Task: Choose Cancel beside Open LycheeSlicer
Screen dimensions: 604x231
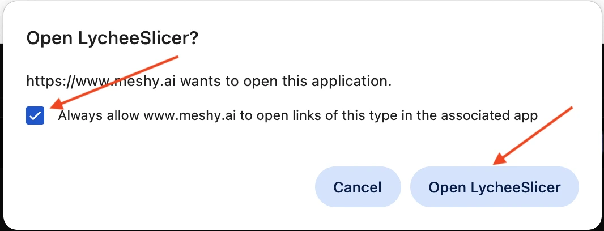Action: click(358, 187)
